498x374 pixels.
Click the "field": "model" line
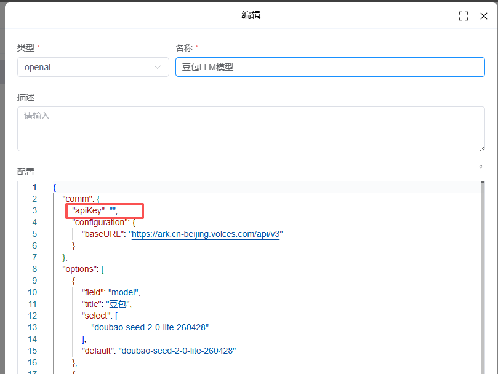tap(111, 292)
